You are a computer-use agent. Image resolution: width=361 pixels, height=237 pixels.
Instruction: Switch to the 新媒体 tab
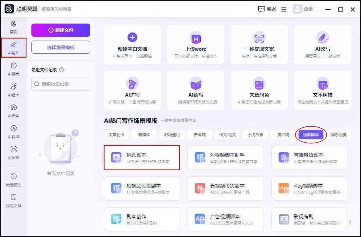click(144, 135)
